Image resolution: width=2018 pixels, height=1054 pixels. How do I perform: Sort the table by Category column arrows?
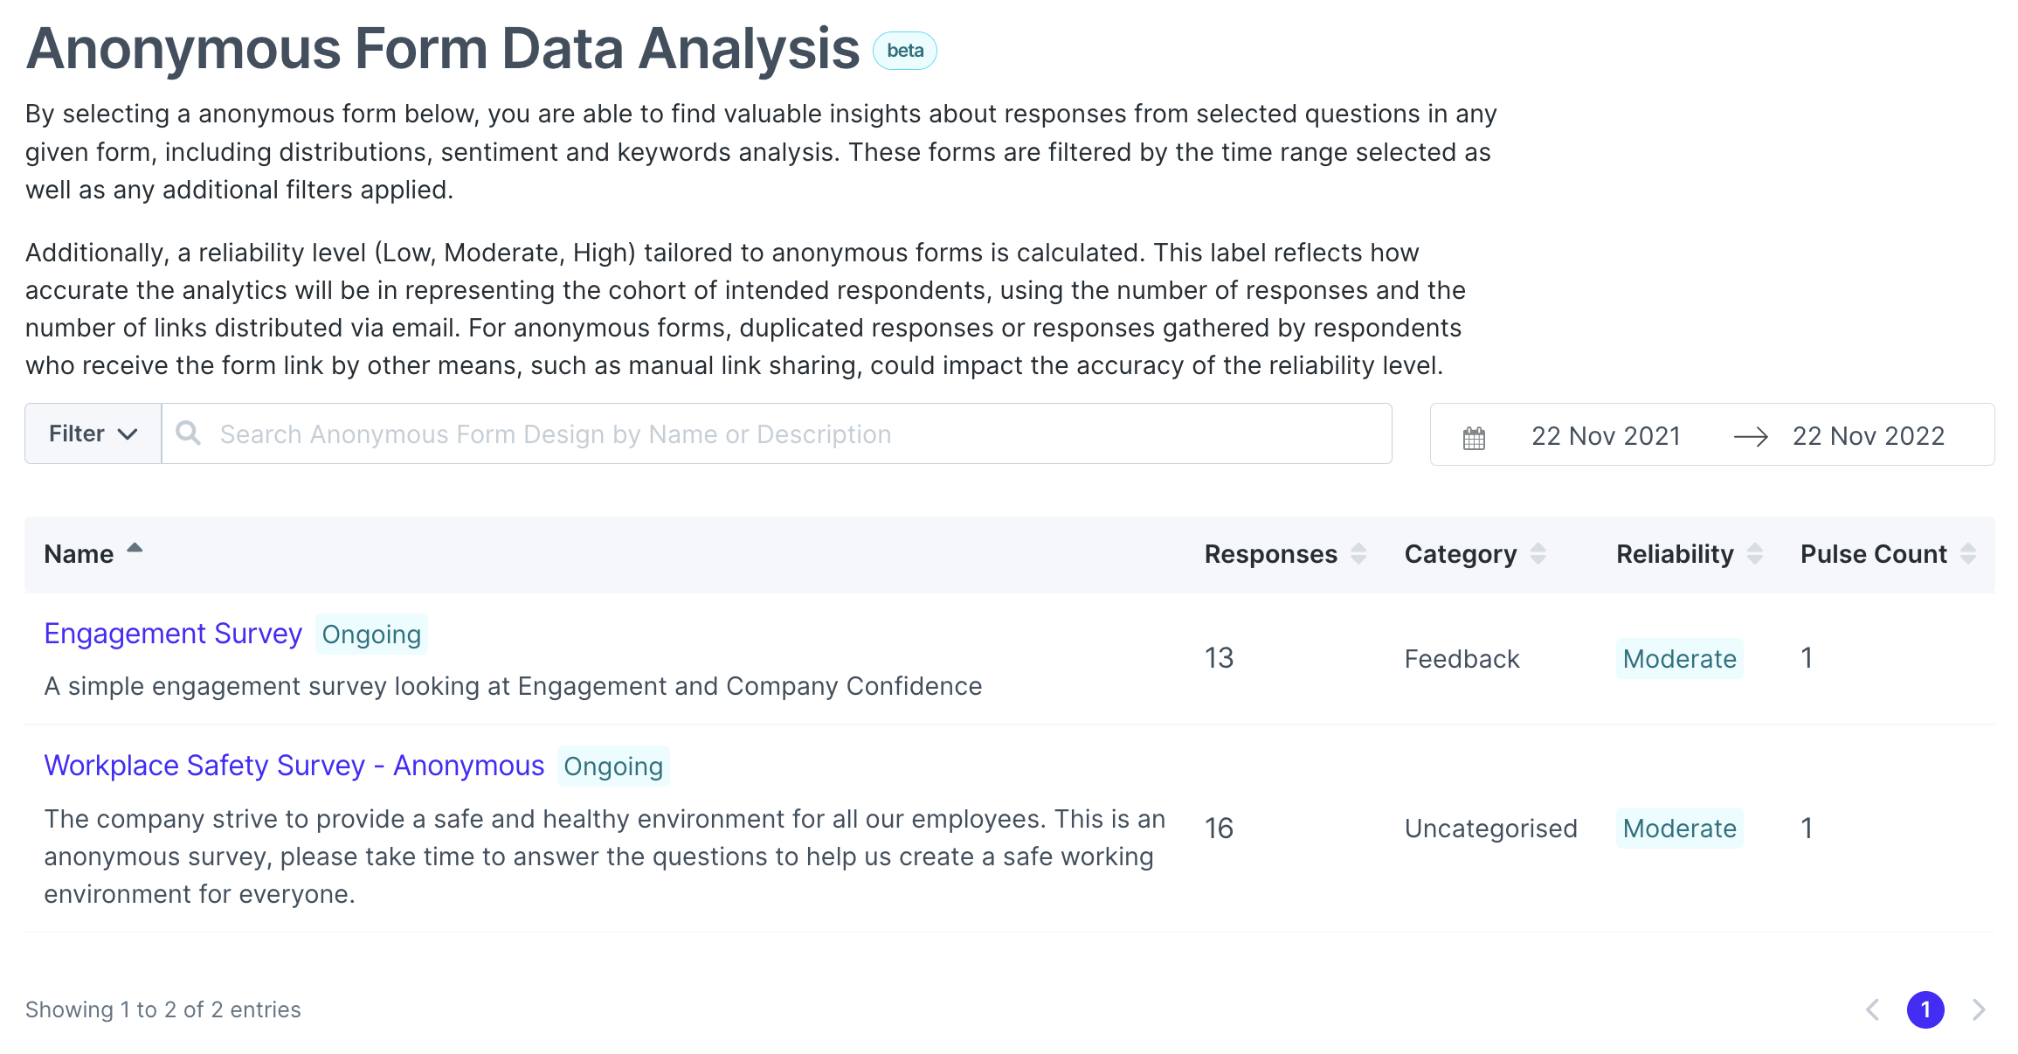click(1539, 553)
